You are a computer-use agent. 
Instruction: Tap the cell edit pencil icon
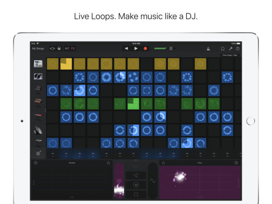point(38,153)
